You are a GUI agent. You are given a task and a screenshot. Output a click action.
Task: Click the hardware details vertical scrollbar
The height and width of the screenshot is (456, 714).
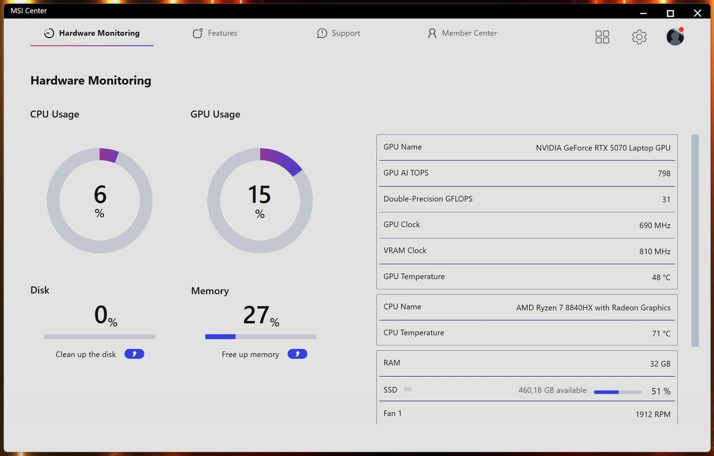pyautogui.click(x=695, y=240)
